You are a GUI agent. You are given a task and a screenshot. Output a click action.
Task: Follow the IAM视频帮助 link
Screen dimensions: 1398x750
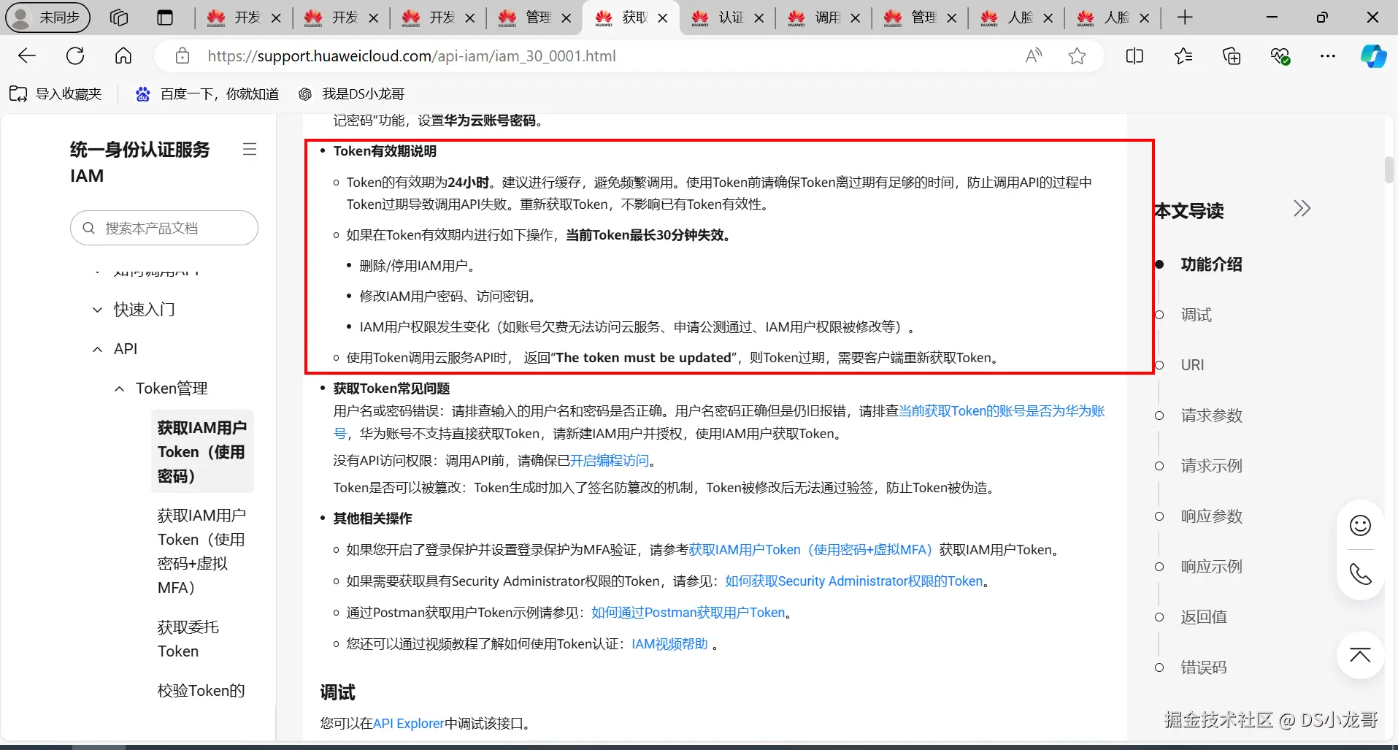pyautogui.click(x=669, y=644)
